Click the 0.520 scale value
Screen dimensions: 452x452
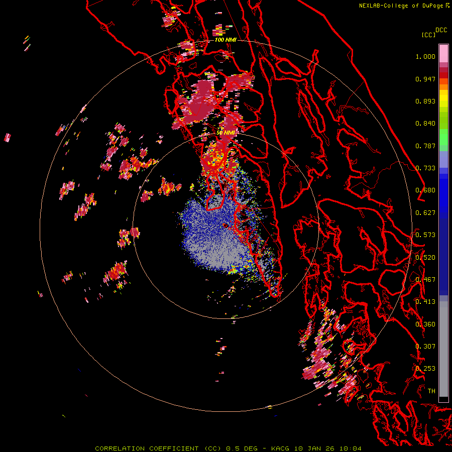(425, 258)
